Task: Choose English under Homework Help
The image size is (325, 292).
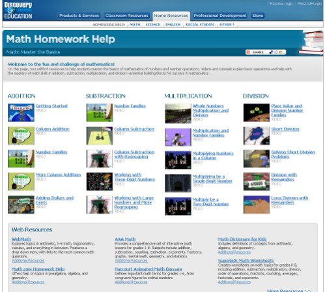Action: (173, 25)
